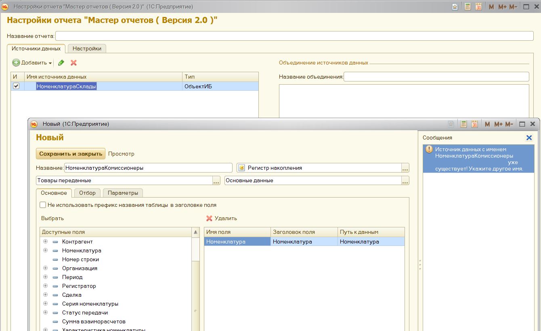Viewport: 541px width, 331px height.
Task: Click the favorites star in Новый window title bar
Action: point(451,124)
